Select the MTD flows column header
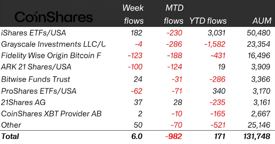The width and height of the screenshot is (275, 144). tap(174, 14)
